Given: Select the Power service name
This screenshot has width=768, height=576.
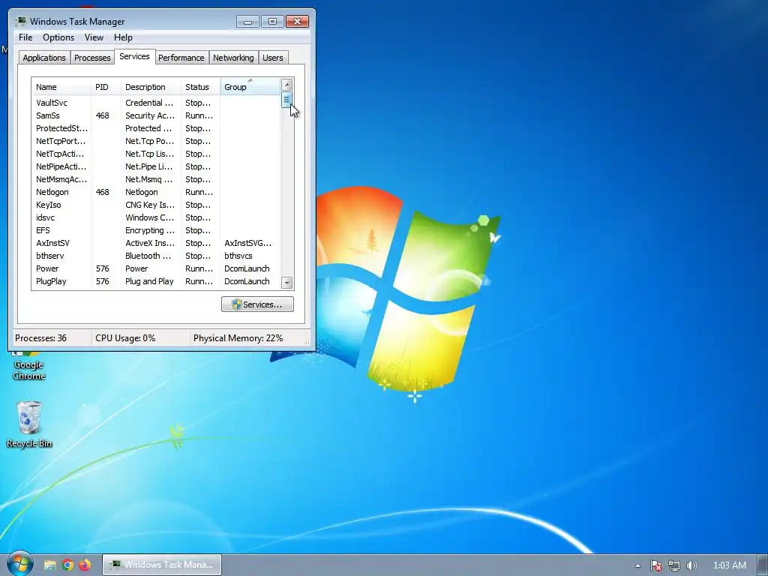Looking at the screenshot, I should click(47, 268).
